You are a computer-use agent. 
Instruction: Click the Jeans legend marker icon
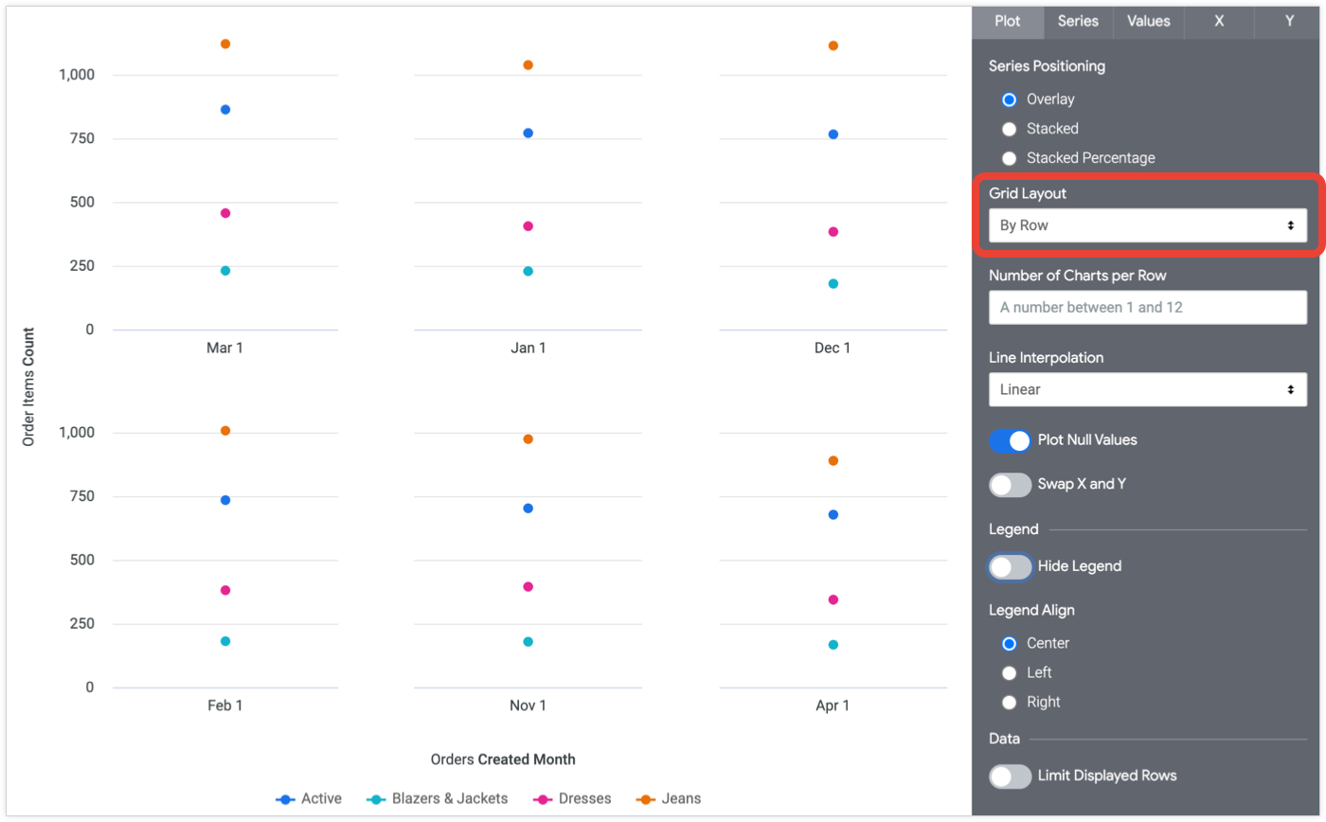click(x=646, y=799)
